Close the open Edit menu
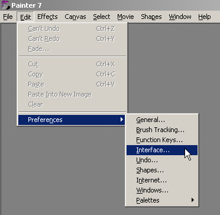This screenshot has height=215, width=220. point(25,17)
